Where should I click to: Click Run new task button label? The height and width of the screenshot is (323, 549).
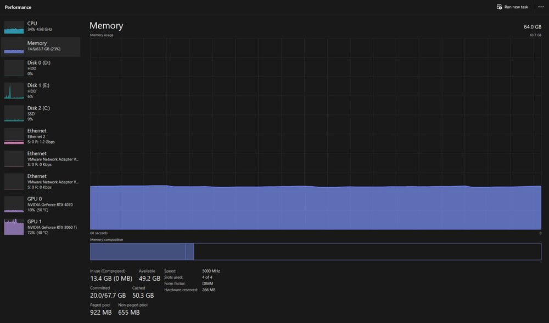(516, 7)
